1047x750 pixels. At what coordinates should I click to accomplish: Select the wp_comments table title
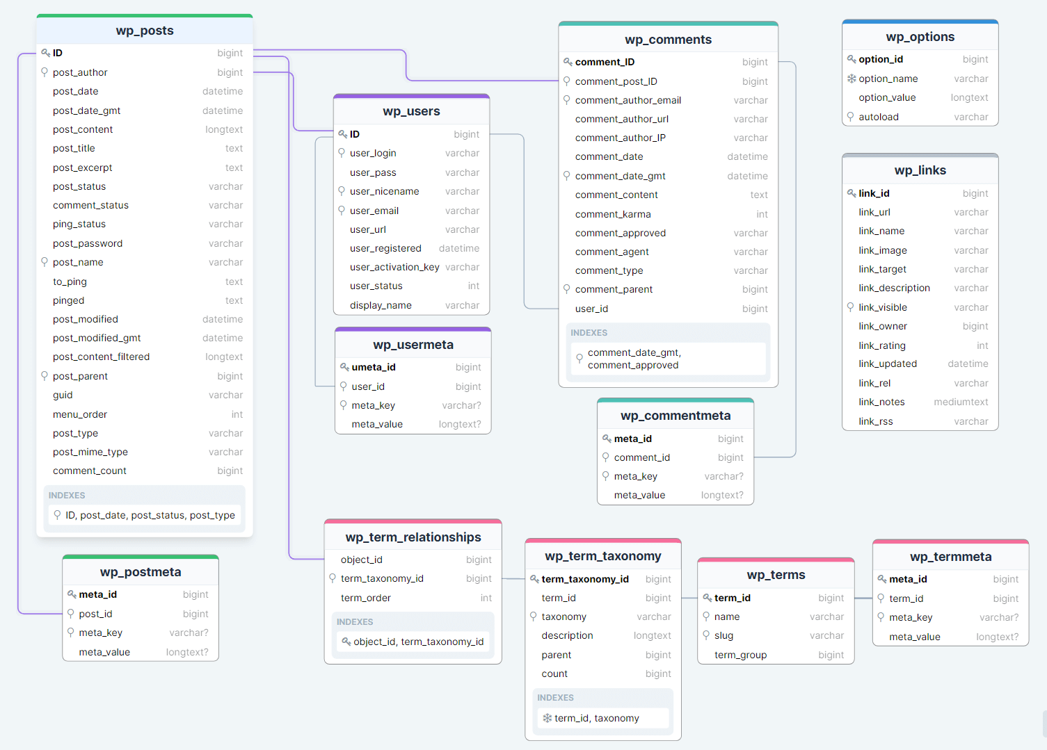pyautogui.click(x=668, y=40)
